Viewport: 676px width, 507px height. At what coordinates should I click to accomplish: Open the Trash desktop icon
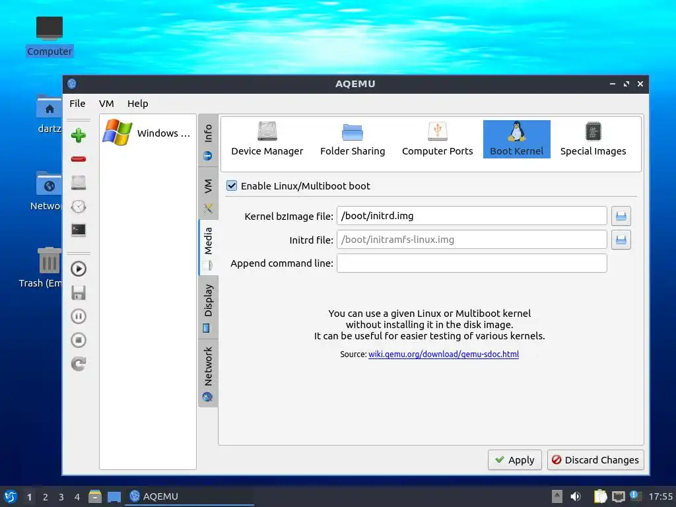tap(42, 267)
